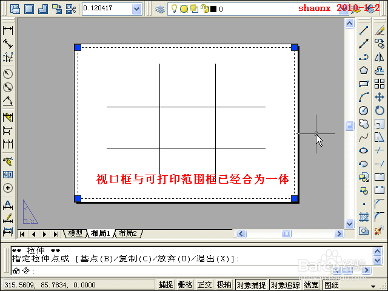Toggle 正交 ortho mode
Viewport: 388px width, 291px height.
click(x=204, y=285)
